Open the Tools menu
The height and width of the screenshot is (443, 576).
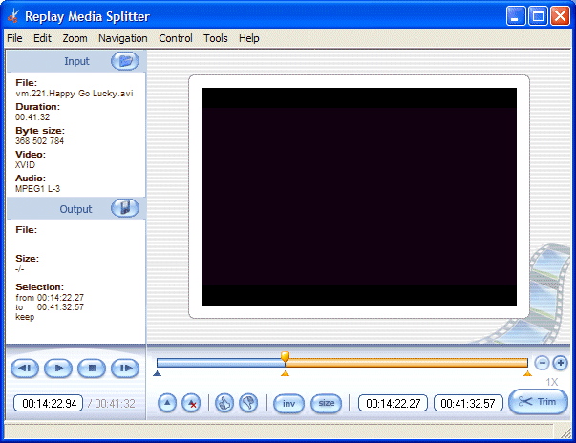pos(216,38)
